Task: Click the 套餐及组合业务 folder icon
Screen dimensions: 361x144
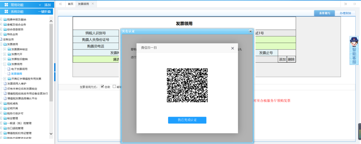Action: [5, 24]
